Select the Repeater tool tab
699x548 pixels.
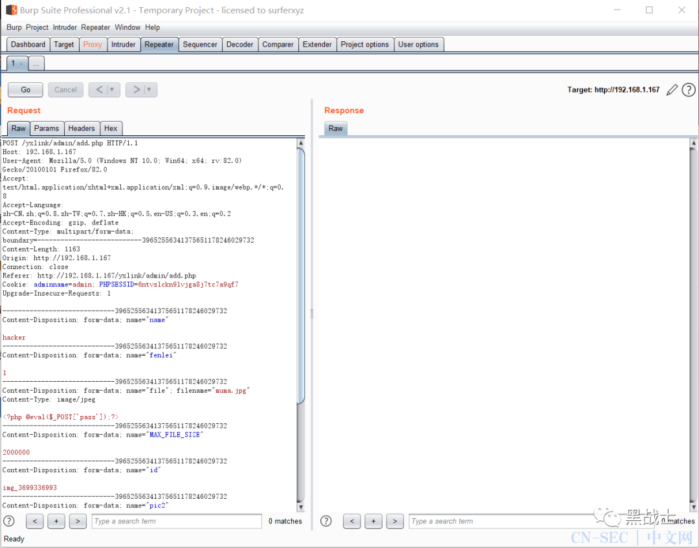pyautogui.click(x=159, y=45)
